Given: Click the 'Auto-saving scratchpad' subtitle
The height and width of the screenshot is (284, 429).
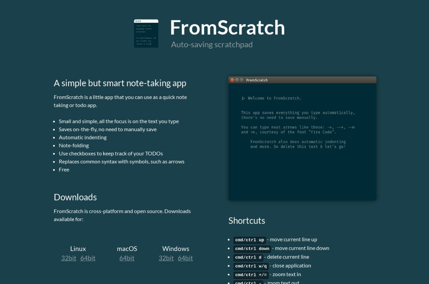Looking at the screenshot, I should pyautogui.click(x=212, y=45).
